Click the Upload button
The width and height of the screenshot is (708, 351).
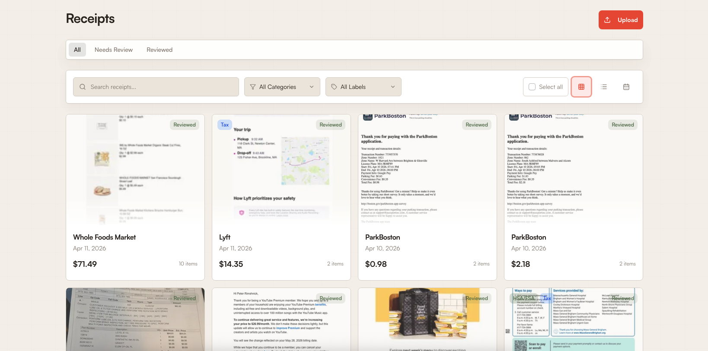point(621,20)
